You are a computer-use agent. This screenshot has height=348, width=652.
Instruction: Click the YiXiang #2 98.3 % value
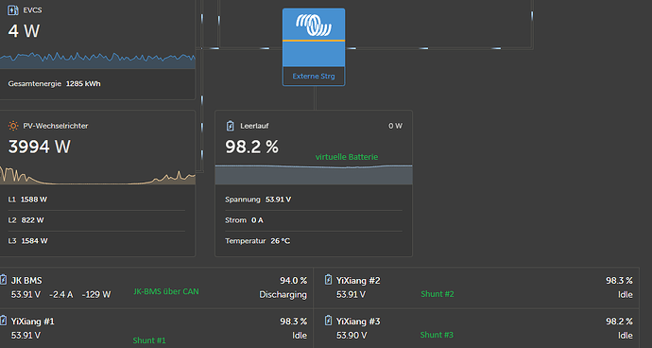coord(619,281)
